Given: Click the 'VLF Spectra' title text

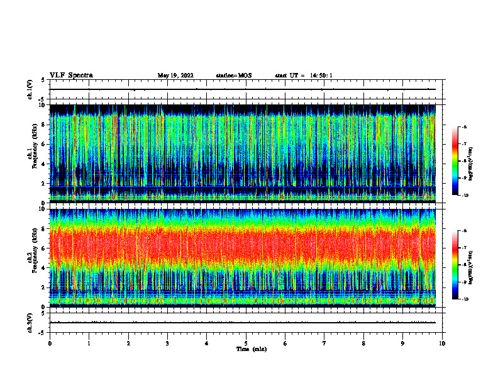Looking at the screenshot, I should [71, 75].
